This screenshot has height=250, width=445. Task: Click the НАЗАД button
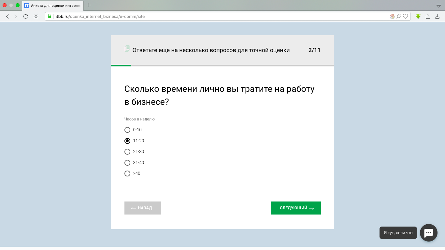coord(143,208)
